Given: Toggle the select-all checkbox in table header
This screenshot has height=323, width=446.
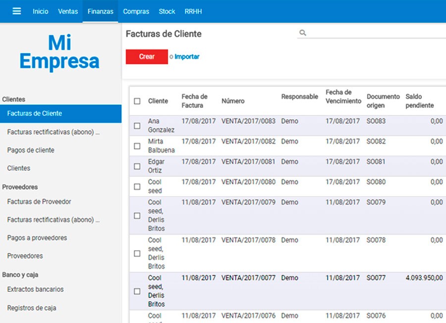Looking at the screenshot, I should pyautogui.click(x=137, y=101).
